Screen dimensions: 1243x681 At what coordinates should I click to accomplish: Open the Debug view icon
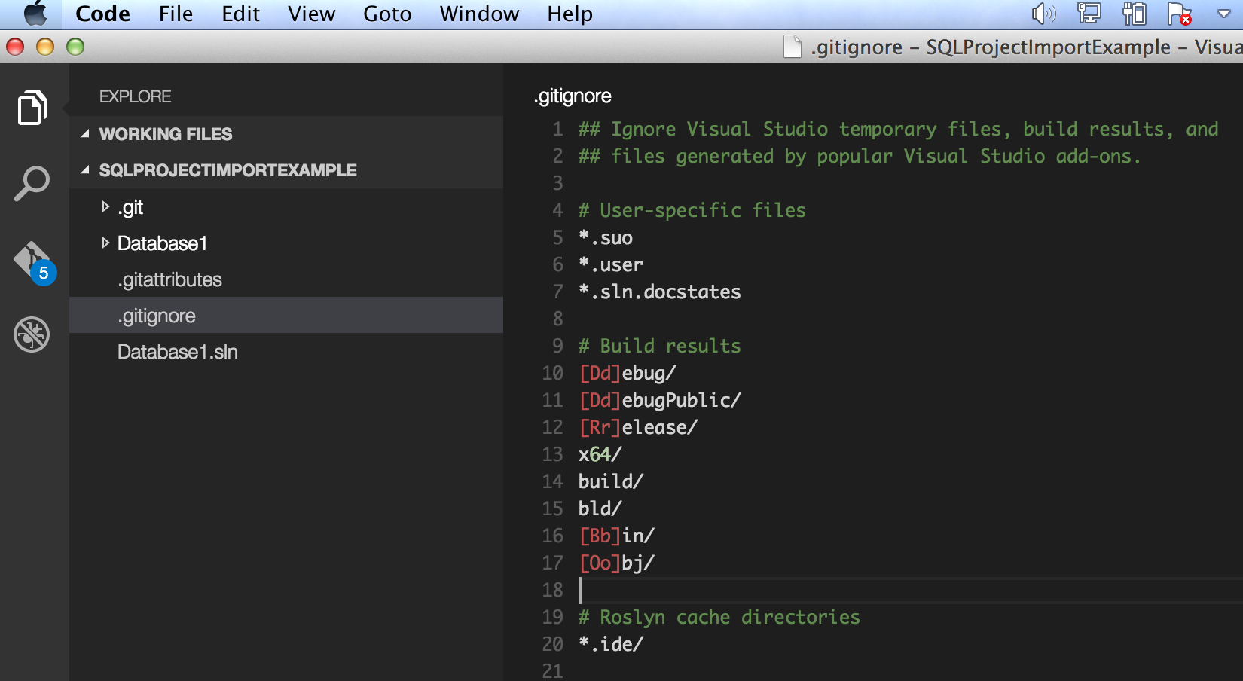(32, 334)
